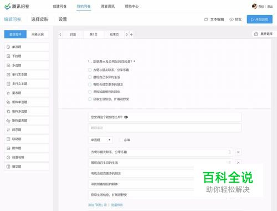Add a 多行文本题 question control
The width and height of the screenshot is (277, 211).
(x=27, y=84)
